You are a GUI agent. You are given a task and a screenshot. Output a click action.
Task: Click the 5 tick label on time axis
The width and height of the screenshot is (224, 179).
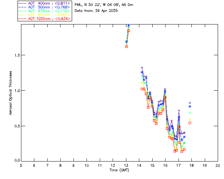tap(21, 165)
